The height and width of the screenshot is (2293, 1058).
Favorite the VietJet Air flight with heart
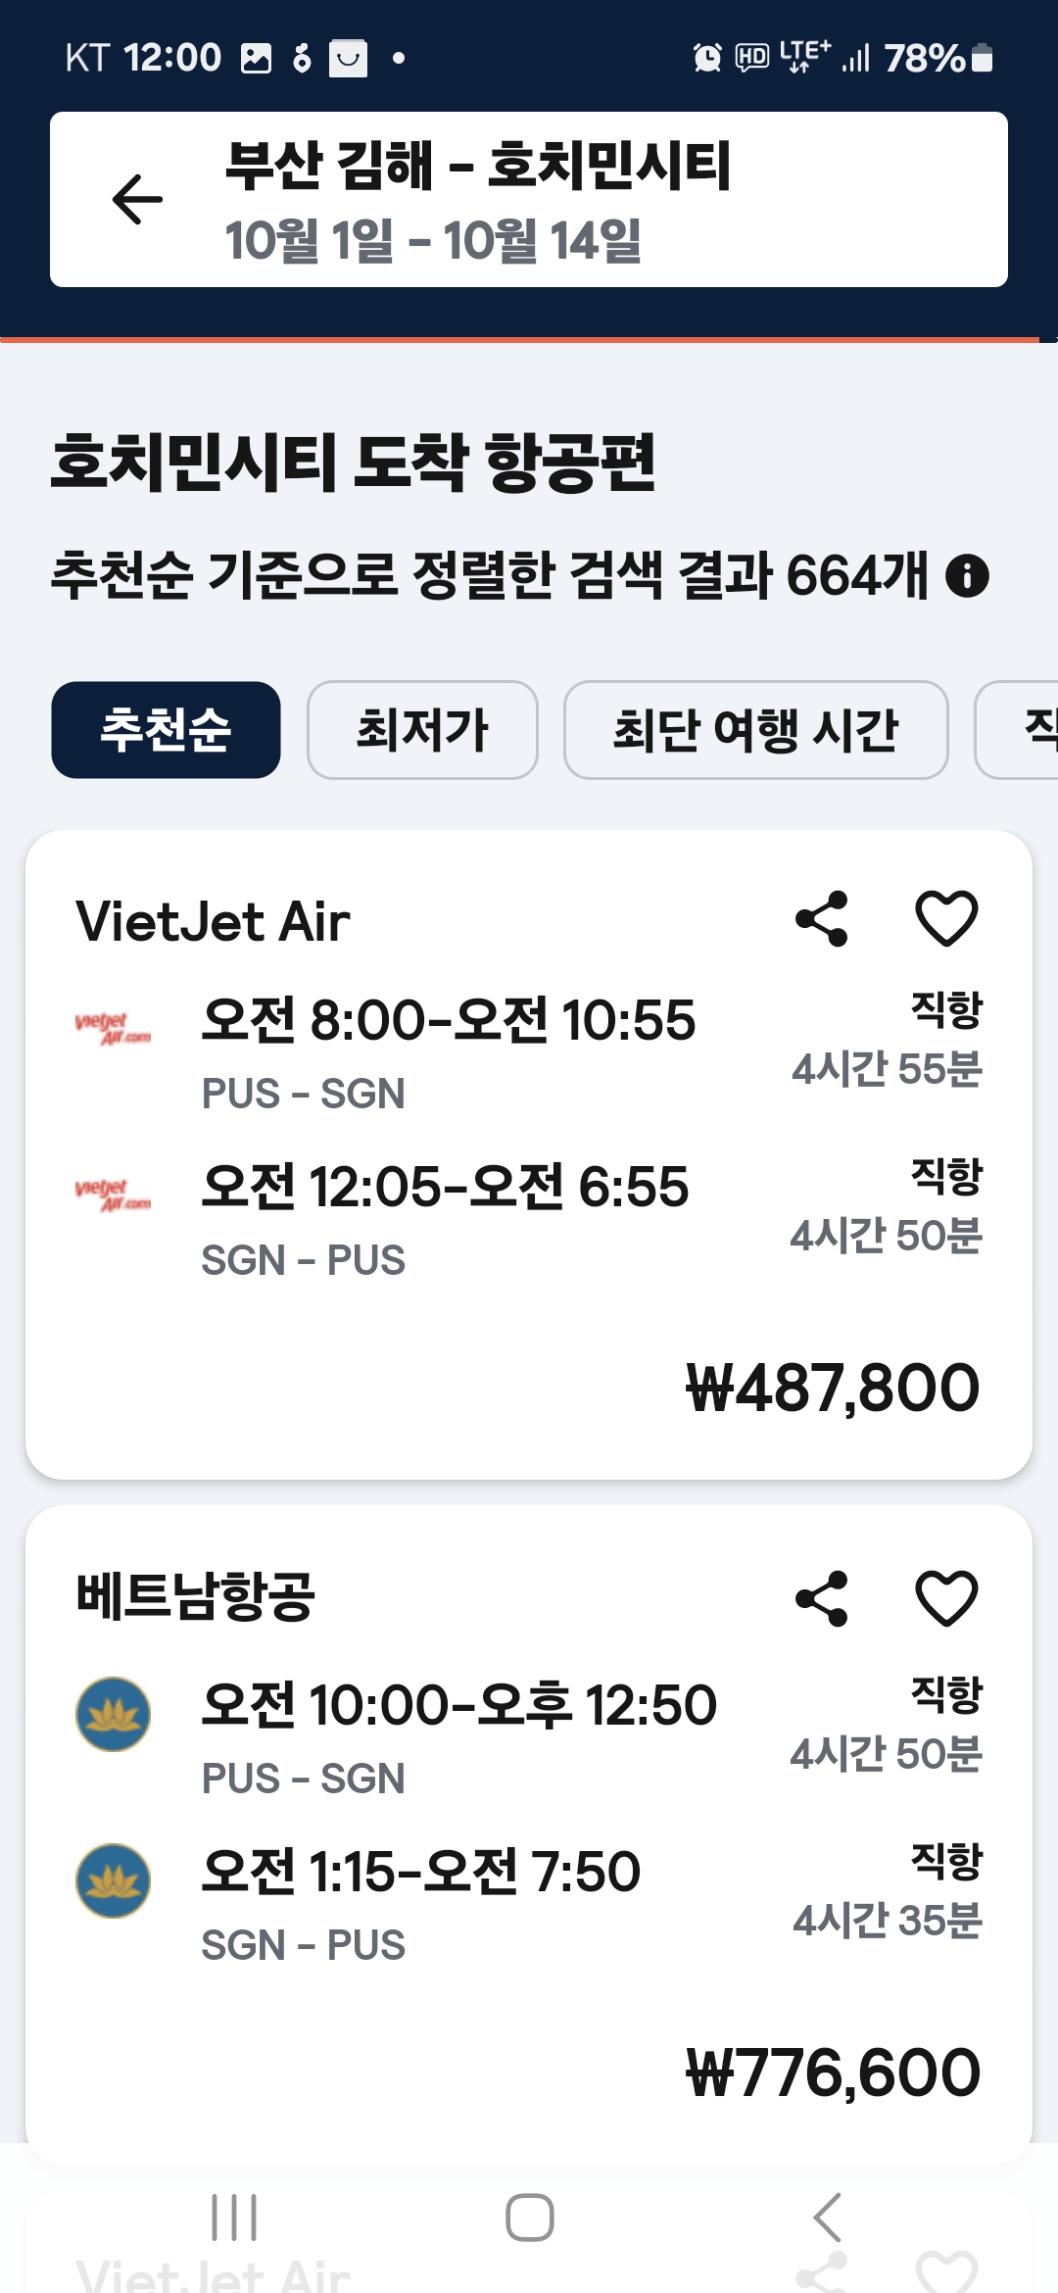tap(945, 919)
